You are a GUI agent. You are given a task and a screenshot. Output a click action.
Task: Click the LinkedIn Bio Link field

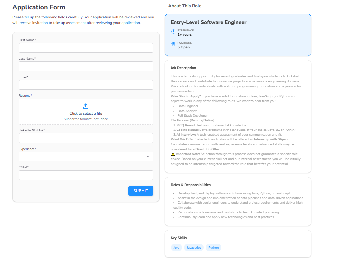[86, 138]
